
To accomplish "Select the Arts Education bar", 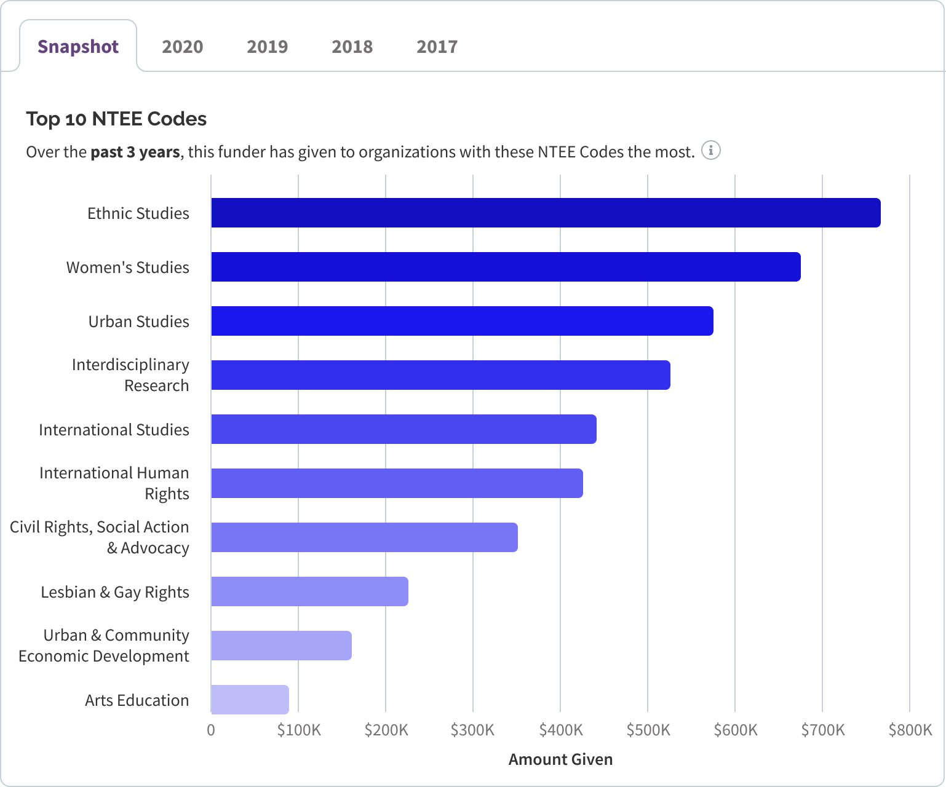I will [250, 700].
